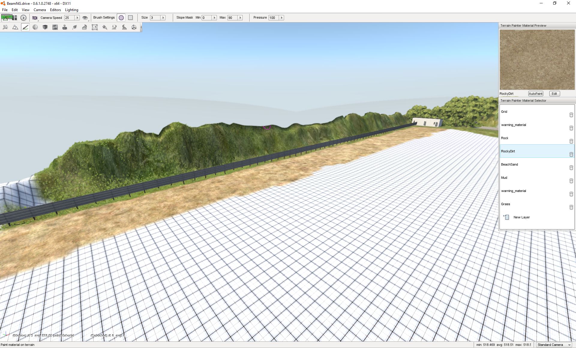Select the River Editor tool

[114, 27]
